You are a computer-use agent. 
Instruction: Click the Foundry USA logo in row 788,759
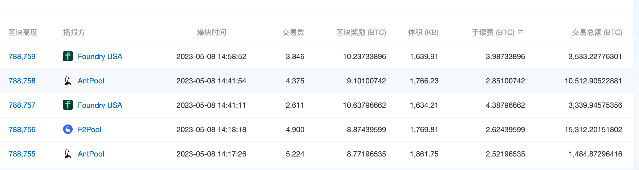pos(68,56)
